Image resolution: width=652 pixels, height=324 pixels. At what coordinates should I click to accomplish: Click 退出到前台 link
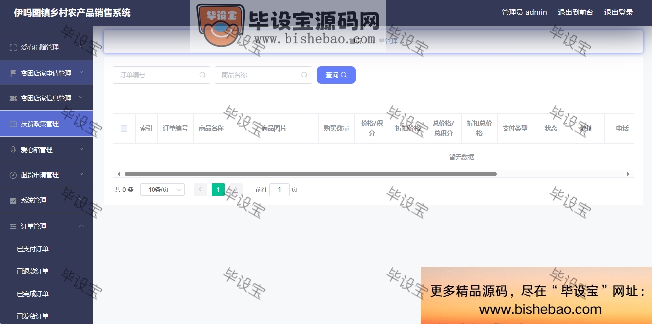576,12
